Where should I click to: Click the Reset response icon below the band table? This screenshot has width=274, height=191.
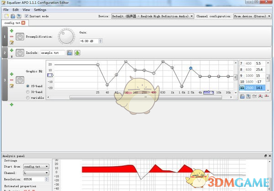[267, 96]
